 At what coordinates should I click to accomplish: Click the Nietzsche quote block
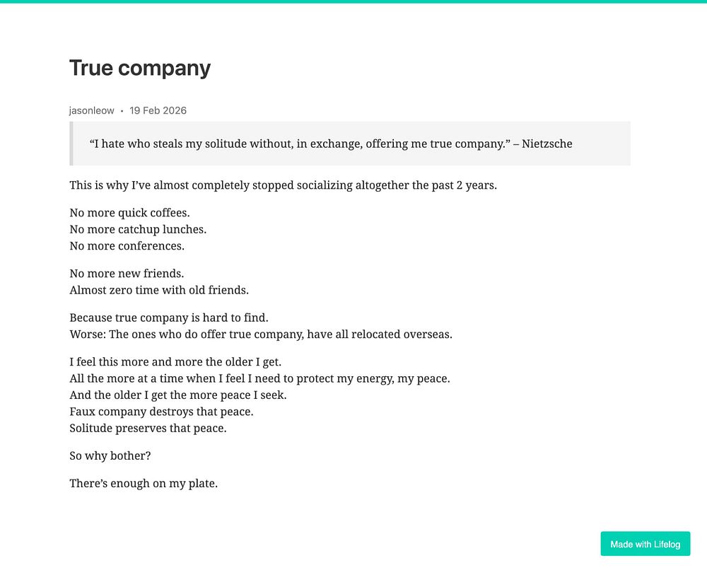click(x=350, y=144)
